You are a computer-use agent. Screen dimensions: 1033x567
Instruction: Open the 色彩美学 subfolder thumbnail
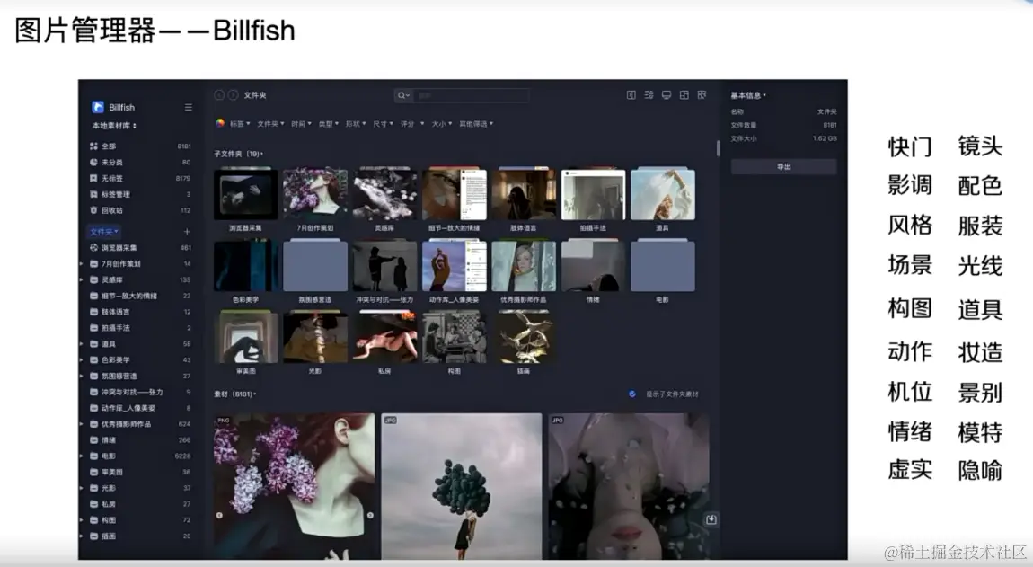(x=246, y=266)
